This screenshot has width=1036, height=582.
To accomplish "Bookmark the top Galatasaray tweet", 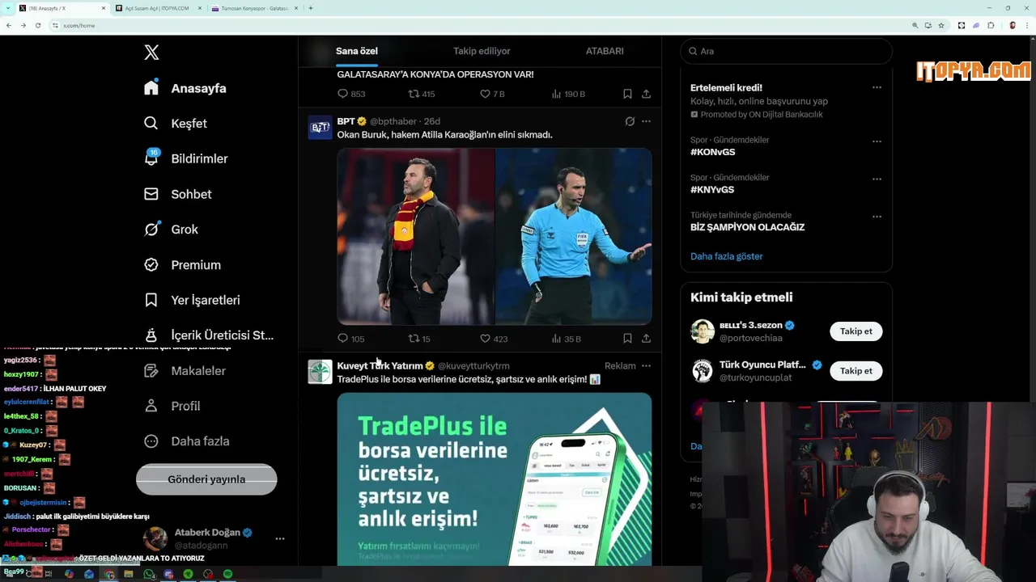I will (627, 94).
